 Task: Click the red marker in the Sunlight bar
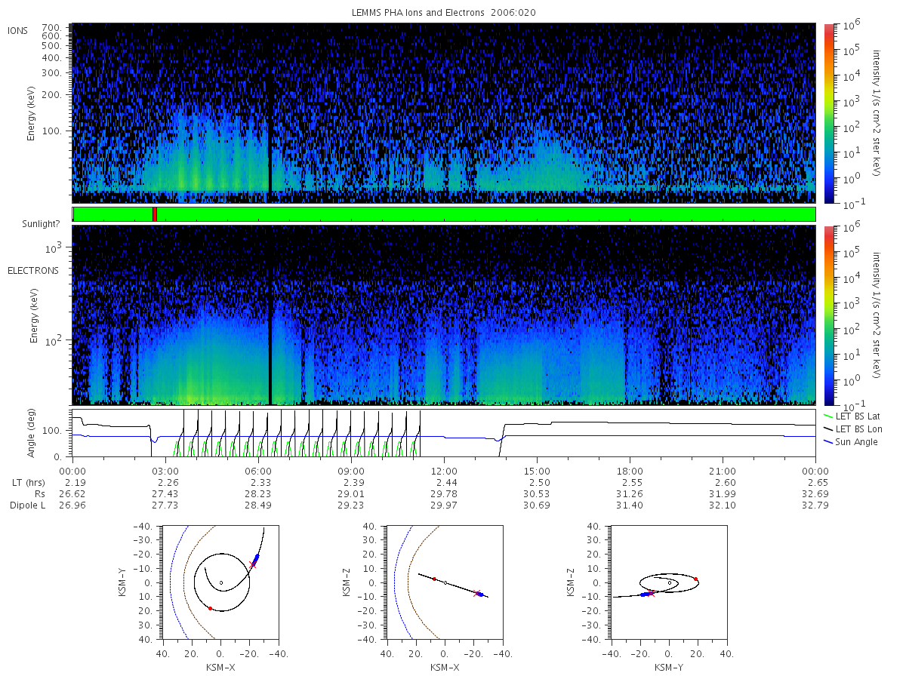click(155, 214)
